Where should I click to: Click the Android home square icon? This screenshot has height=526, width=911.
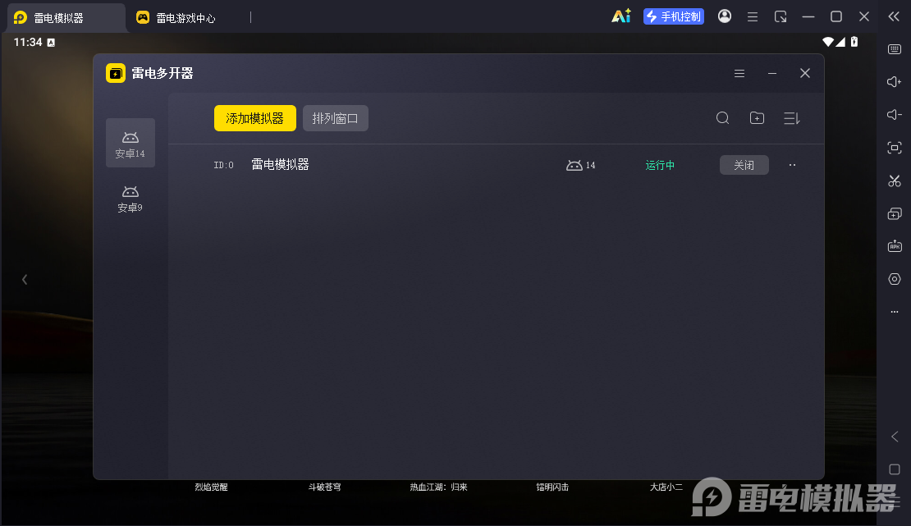click(895, 469)
